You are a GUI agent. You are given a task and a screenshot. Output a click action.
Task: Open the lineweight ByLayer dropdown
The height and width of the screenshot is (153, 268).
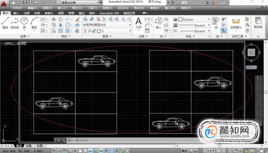[x=195, y=25]
